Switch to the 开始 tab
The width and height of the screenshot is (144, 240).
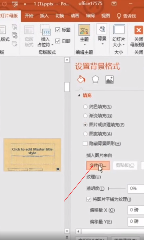[x=29, y=16]
